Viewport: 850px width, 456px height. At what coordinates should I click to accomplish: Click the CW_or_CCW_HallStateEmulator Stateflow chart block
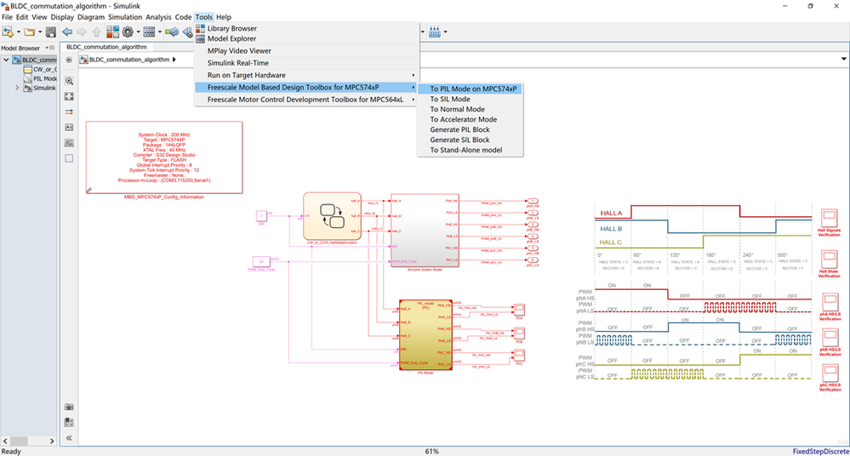pos(332,216)
